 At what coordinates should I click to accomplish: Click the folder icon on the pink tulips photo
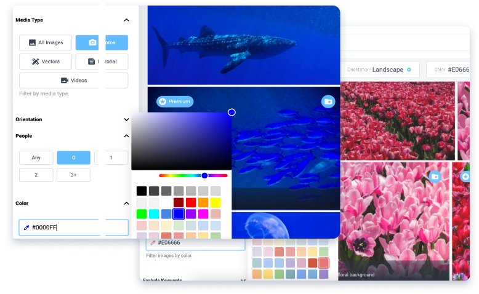pyautogui.click(x=435, y=177)
